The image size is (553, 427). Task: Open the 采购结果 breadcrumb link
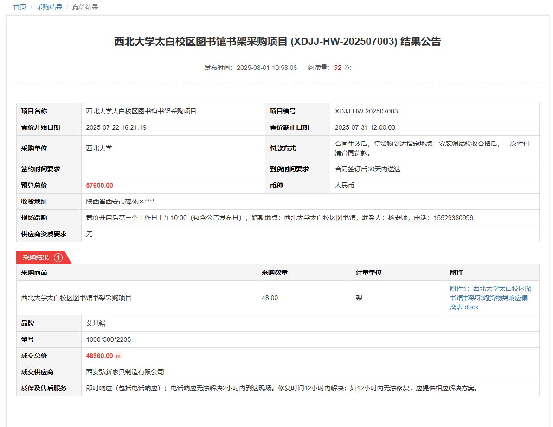coord(49,7)
